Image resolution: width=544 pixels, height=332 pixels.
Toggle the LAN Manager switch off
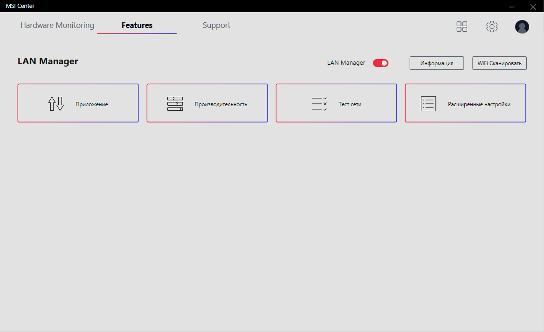point(380,63)
